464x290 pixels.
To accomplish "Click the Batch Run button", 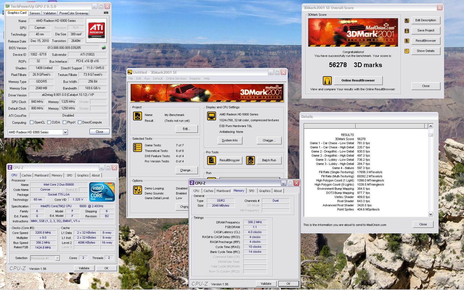I will point(269,160).
